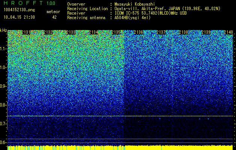Click the date stamp 10.04.15 21:30
236x150 pixels.
pyautogui.click(x=19, y=17)
